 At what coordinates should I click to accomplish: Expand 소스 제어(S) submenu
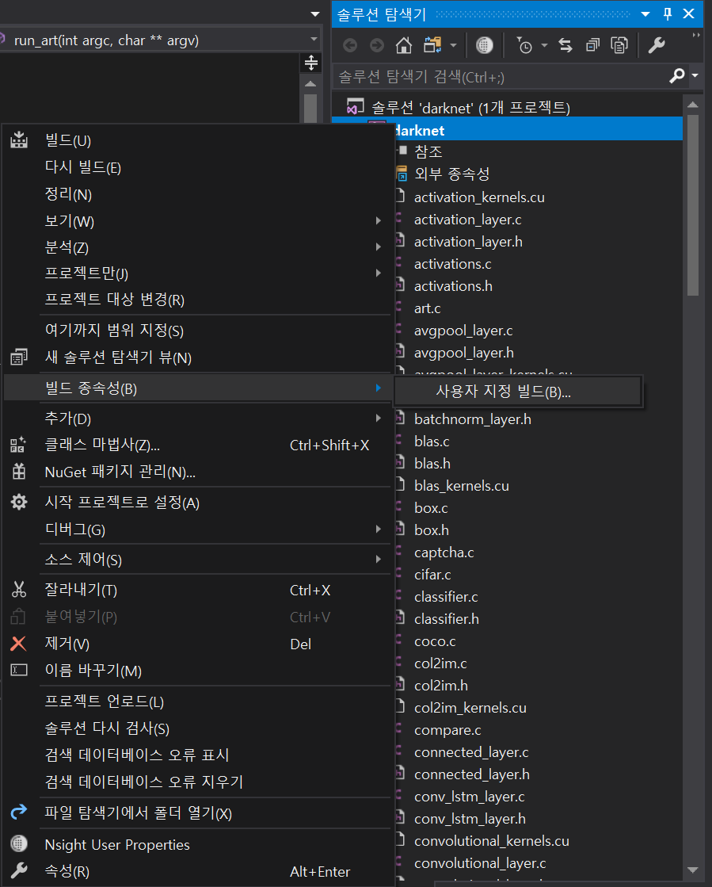click(x=198, y=559)
